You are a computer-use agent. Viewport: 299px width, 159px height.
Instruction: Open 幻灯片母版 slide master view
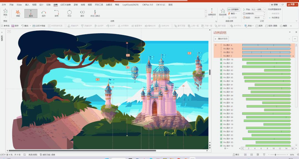coord(39,26)
